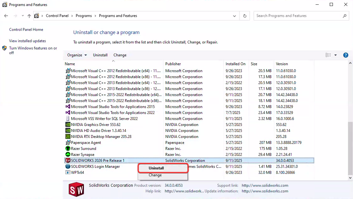Click the up one level arrow icon

pyautogui.click(x=29, y=15)
